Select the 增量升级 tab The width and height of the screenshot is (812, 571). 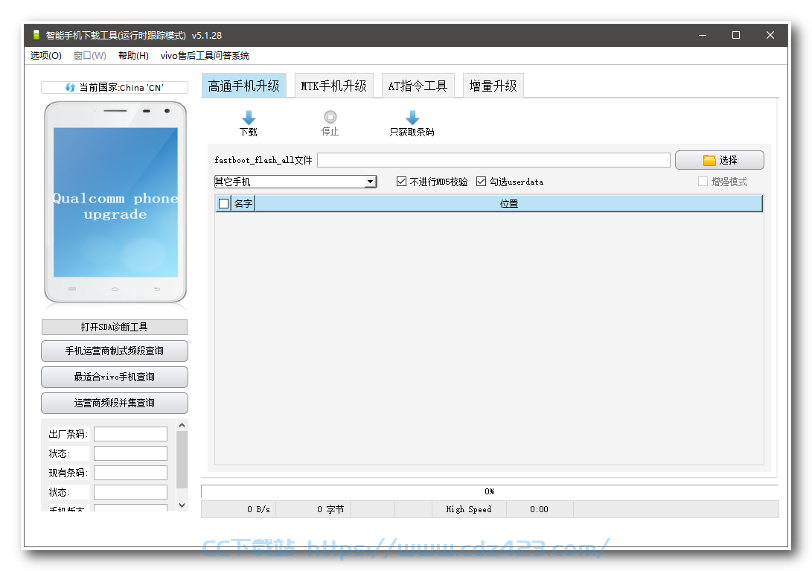pyautogui.click(x=493, y=86)
